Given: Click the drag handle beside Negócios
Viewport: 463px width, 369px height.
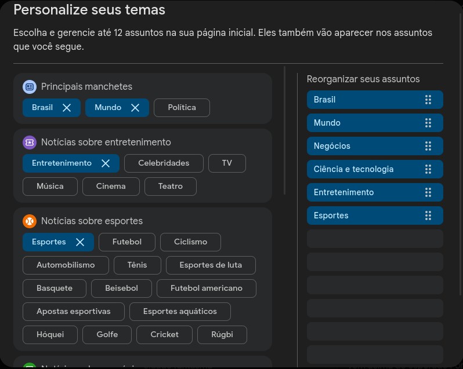Looking at the screenshot, I should point(428,146).
